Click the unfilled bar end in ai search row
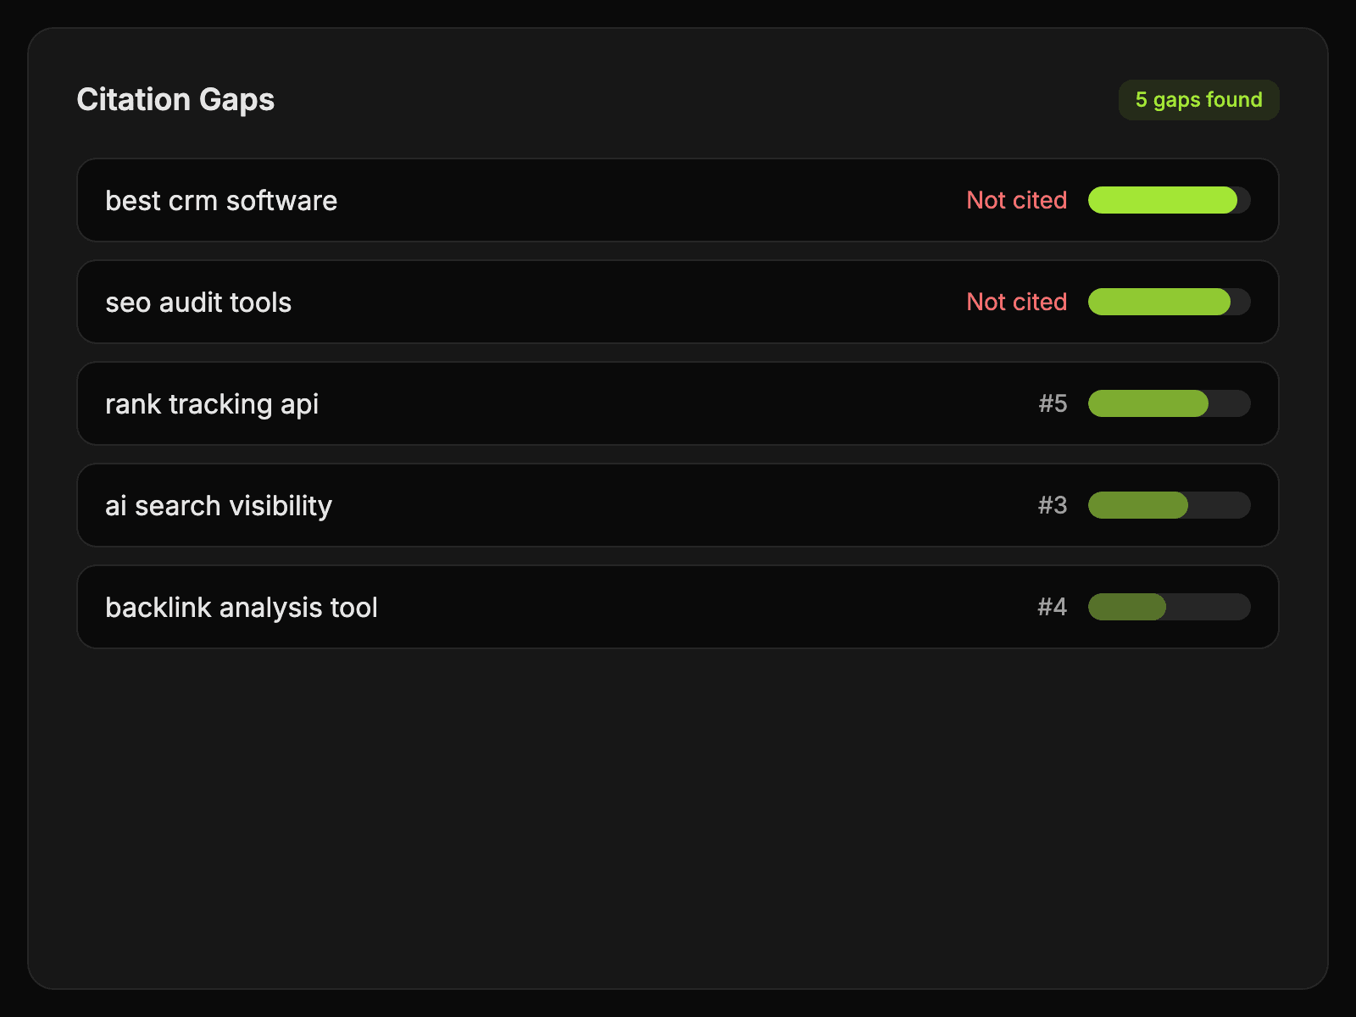 pyautogui.click(x=1219, y=505)
